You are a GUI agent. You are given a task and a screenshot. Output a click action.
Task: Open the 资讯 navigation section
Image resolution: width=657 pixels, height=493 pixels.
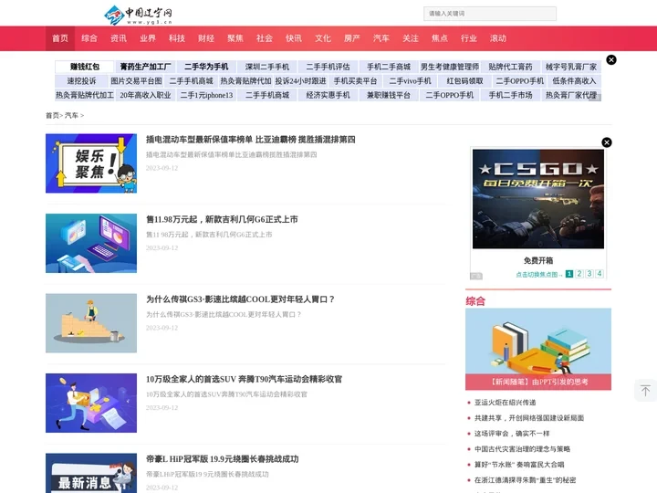pyautogui.click(x=119, y=38)
